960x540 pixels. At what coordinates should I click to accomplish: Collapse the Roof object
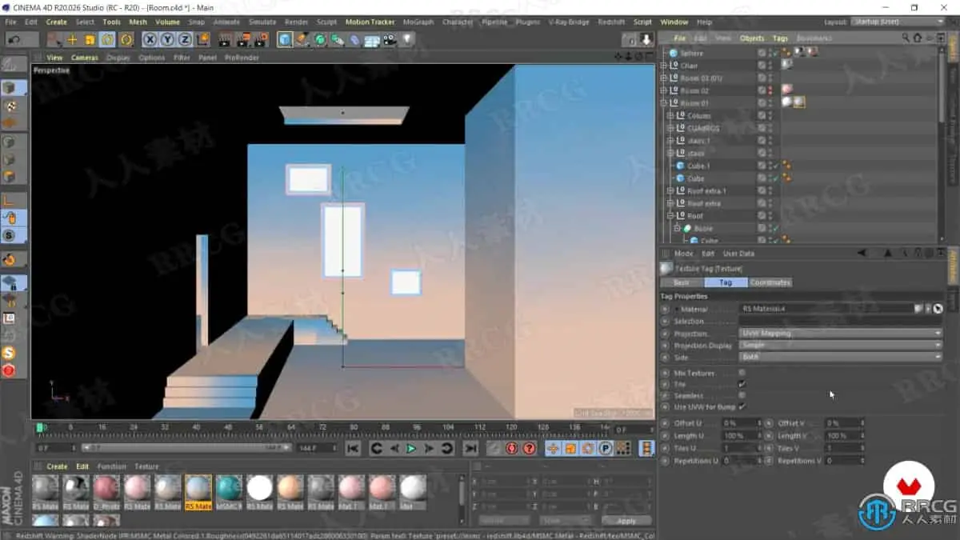point(670,216)
